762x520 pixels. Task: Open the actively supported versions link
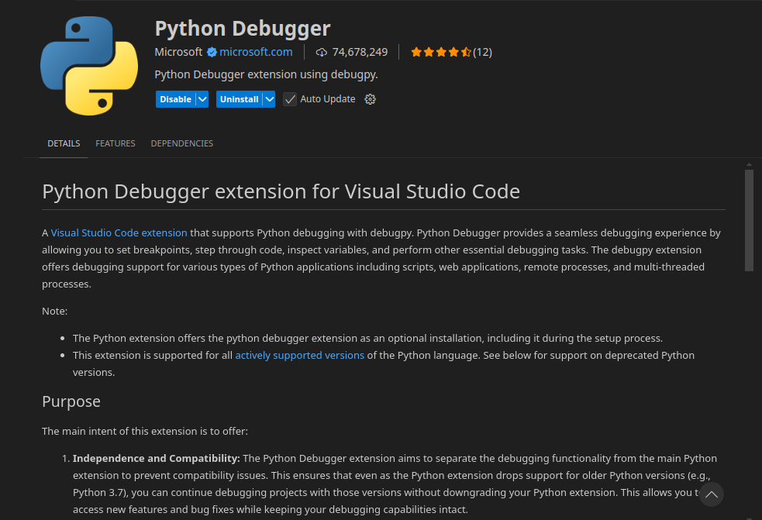(299, 355)
